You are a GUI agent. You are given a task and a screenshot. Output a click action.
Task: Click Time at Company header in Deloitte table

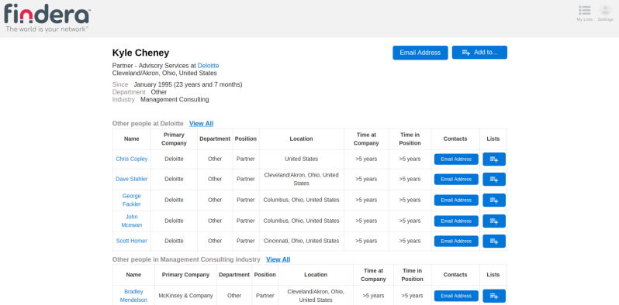point(366,139)
